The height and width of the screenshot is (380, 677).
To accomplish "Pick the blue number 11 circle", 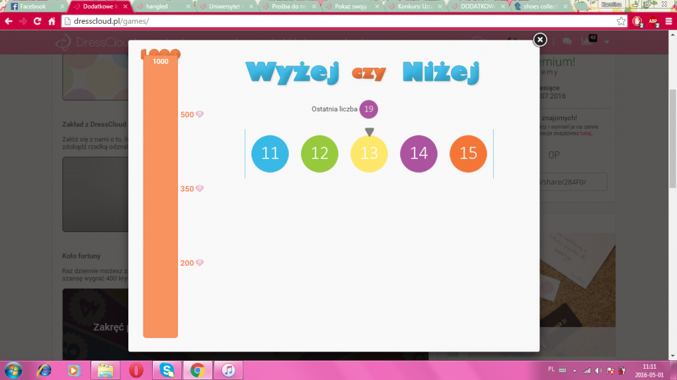I will 270,153.
